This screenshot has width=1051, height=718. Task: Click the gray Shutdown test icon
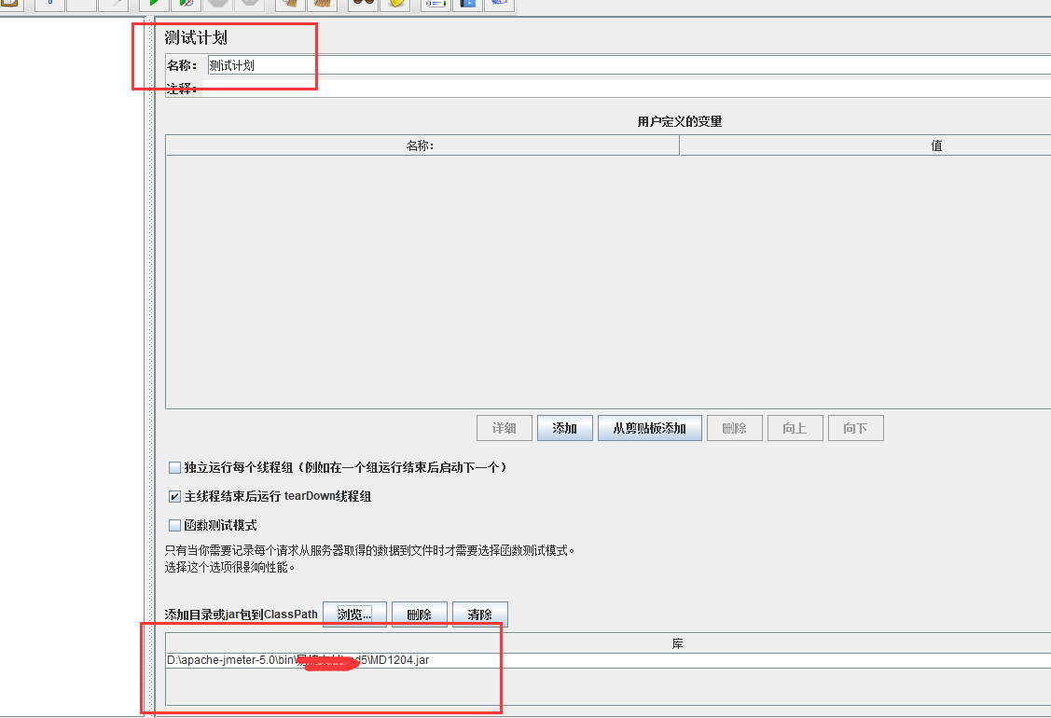249,4
